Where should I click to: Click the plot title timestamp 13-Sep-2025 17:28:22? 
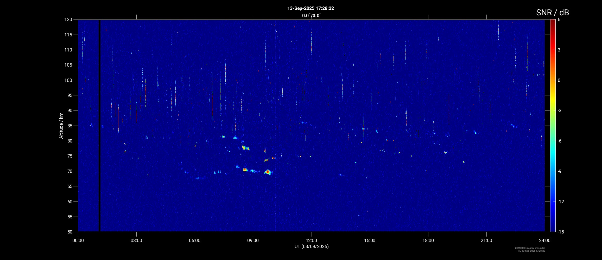pos(310,8)
